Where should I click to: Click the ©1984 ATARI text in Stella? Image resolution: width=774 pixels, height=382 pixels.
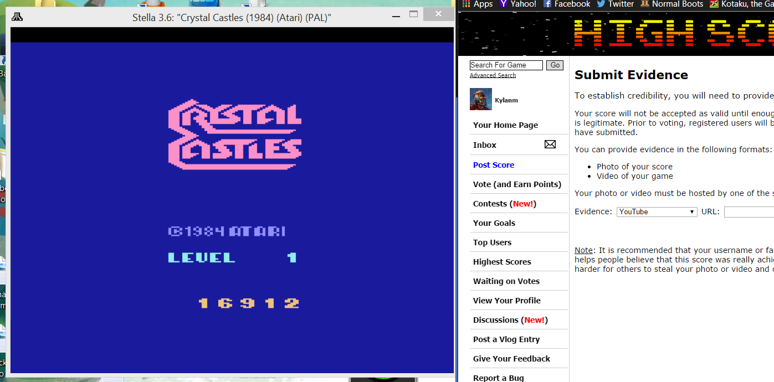coord(227,231)
